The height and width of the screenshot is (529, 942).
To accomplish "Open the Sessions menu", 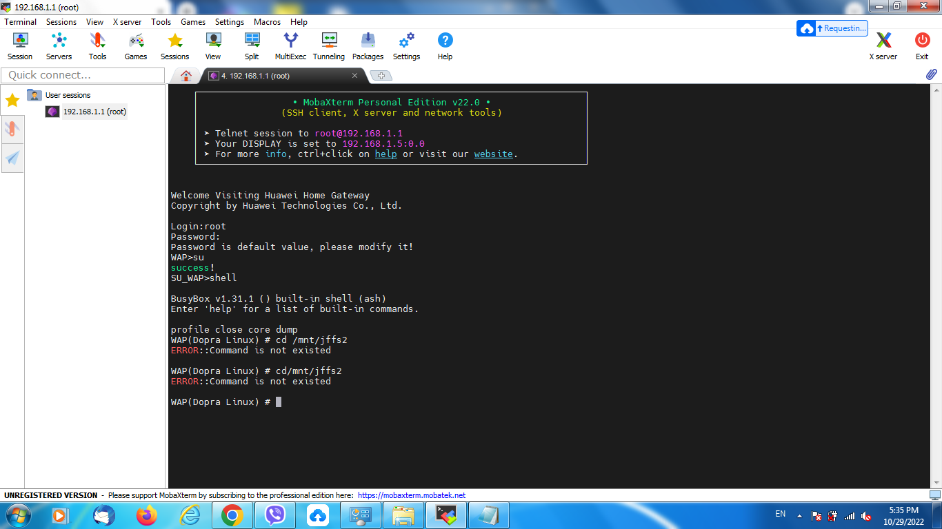I will (61, 22).
